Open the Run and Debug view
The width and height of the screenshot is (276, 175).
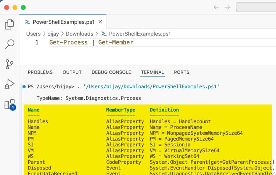pos(9,83)
